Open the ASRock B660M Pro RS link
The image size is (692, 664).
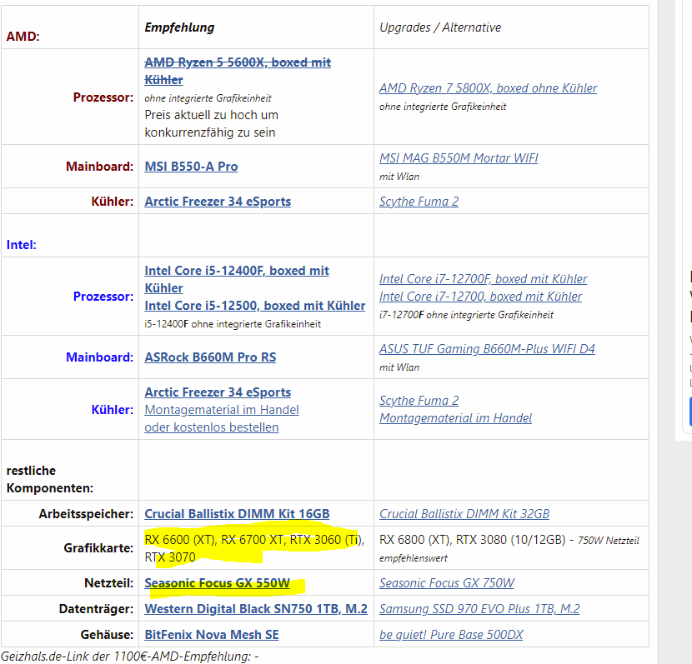pos(210,357)
